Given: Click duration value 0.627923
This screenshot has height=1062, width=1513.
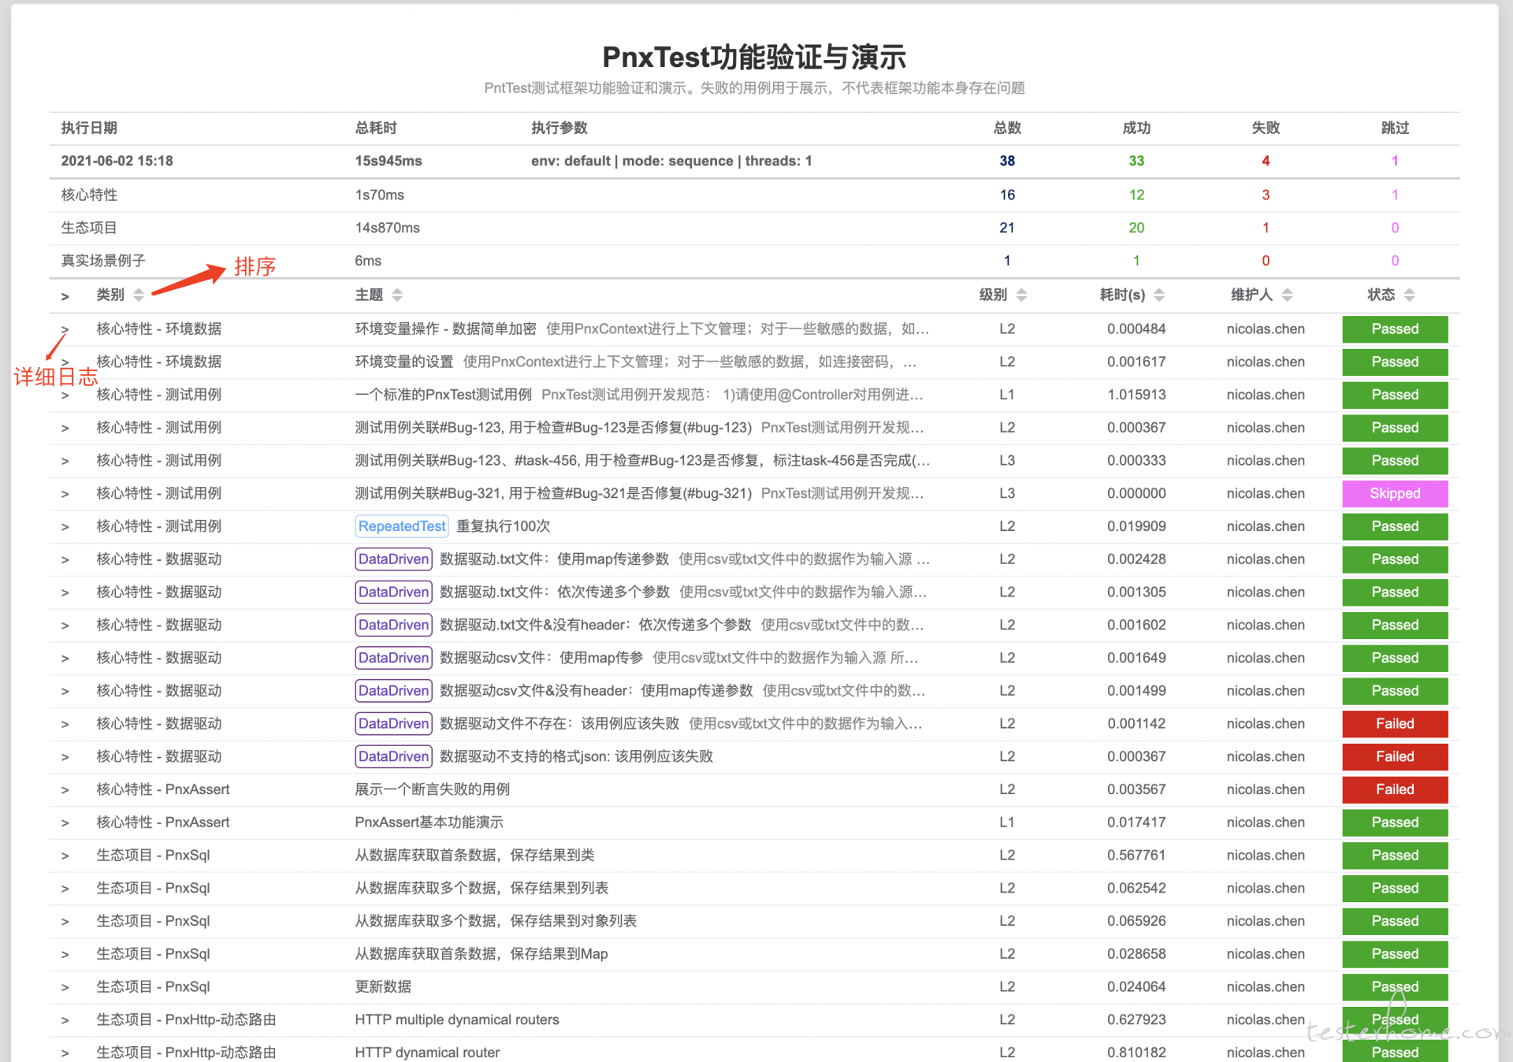Looking at the screenshot, I should tap(1136, 1019).
